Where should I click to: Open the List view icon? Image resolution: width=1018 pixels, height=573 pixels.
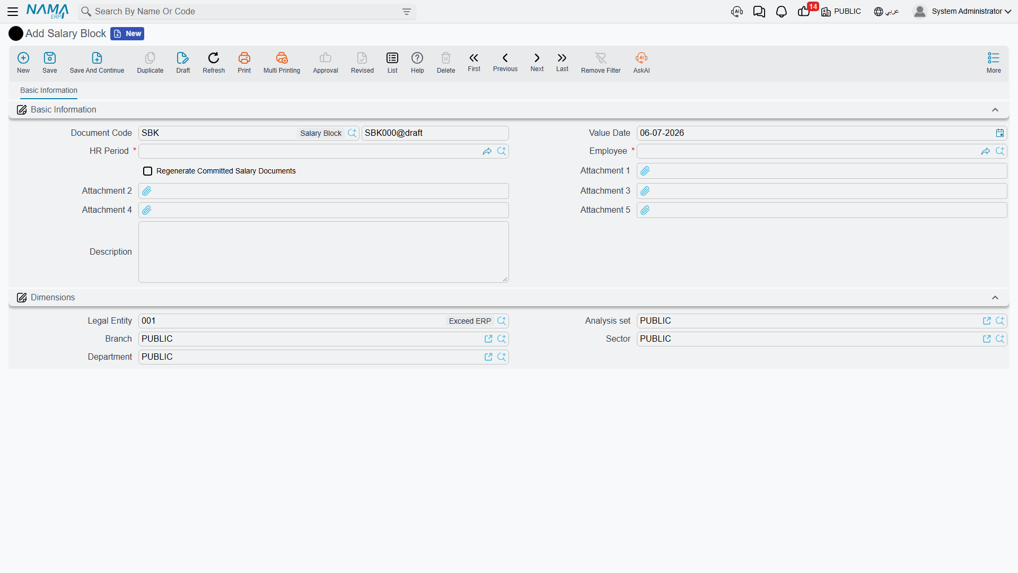pos(392,58)
